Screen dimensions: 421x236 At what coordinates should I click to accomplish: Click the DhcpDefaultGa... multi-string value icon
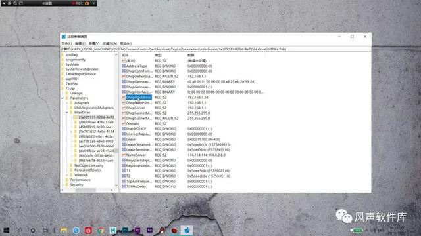tap(124, 76)
